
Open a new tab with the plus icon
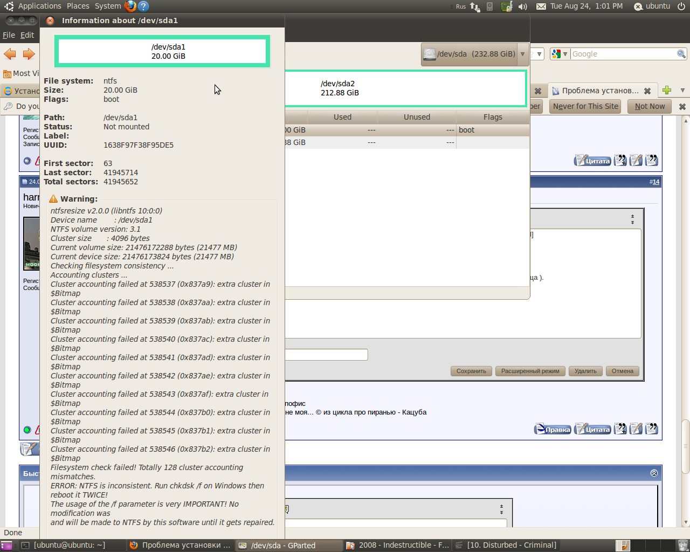(x=667, y=91)
